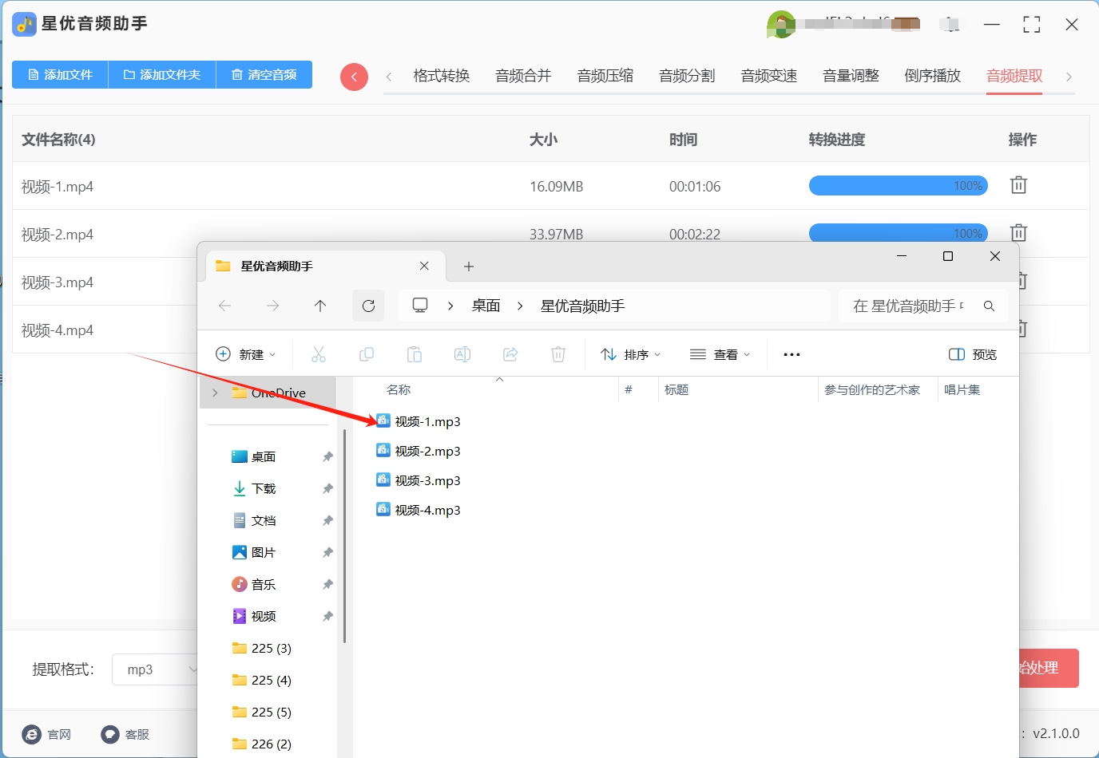The width and height of the screenshot is (1099, 758).
Task: Click the progress bar for 视频-1.mp4
Action: click(899, 186)
